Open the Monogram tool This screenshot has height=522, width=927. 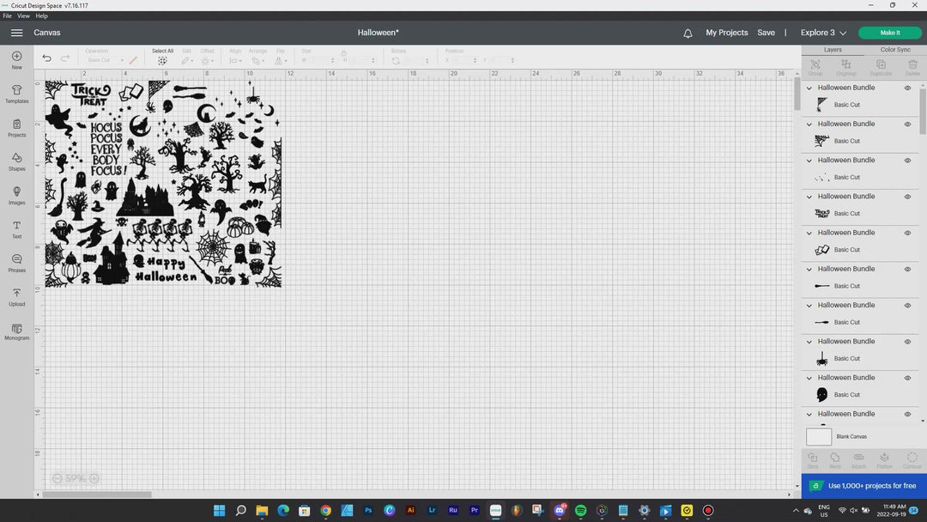pyautogui.click(x=16, y=331)
